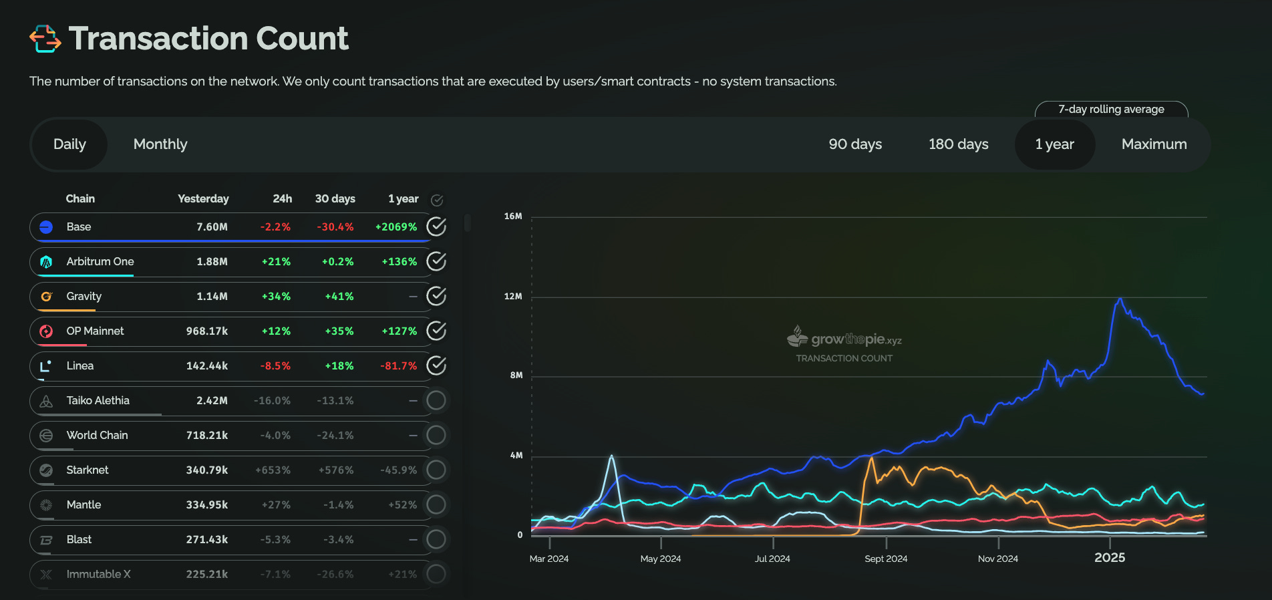Click the Base chain logo icon
The image size is (1272, 600).
(46, 227)
